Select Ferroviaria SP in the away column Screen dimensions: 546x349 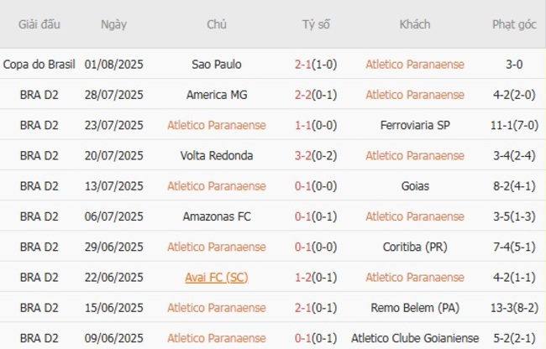click(414, 125)
